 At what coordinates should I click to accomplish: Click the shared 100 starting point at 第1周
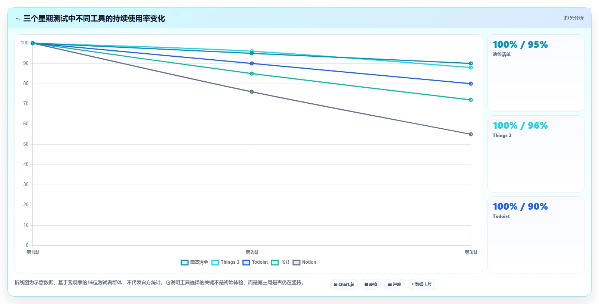[x=32, y=43]
